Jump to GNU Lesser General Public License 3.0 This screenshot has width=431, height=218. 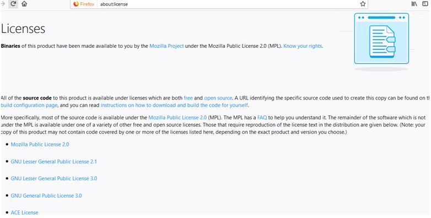54,178
